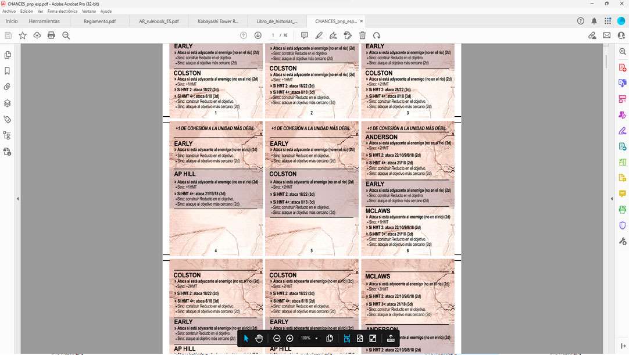This screenshot has height=355, width=629.
Task: Toggle fit width scrolling mode
Action: (x=347, y=339)
